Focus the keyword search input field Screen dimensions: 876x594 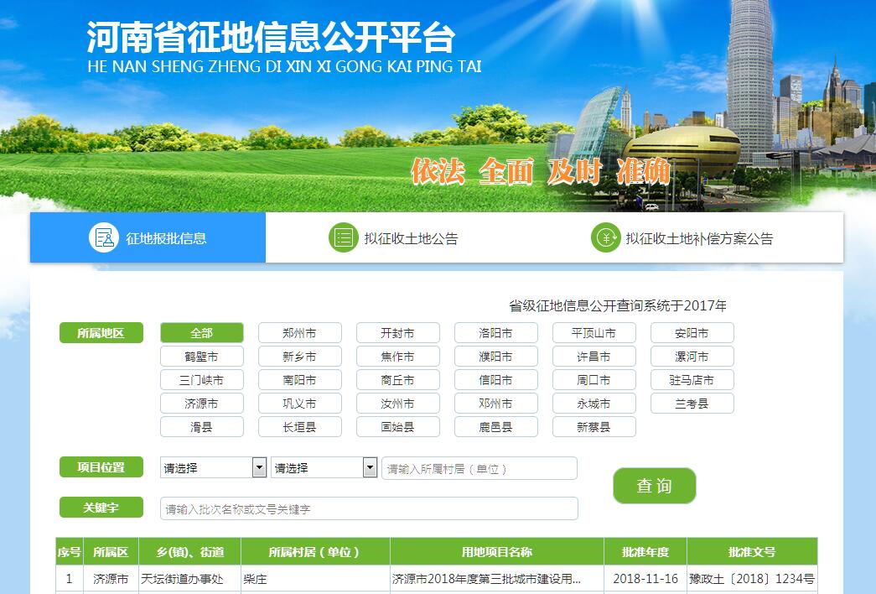368,508
